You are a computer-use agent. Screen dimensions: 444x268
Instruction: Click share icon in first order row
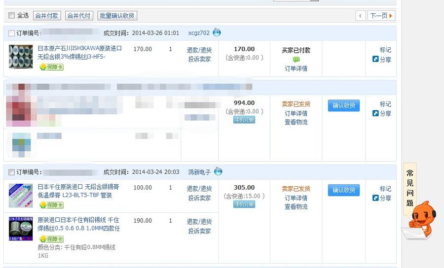point(375,59)
